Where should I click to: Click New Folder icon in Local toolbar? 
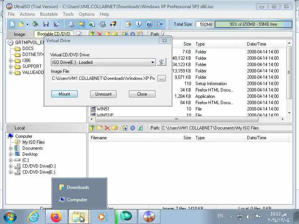click(100, 128)
